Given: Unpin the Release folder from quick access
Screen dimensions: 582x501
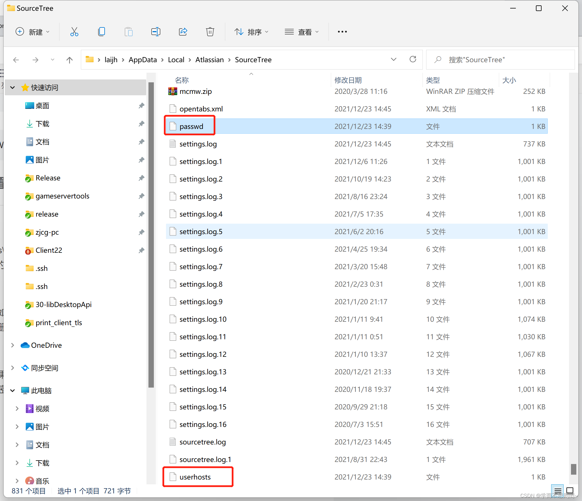Looking at the screenshot, I should (141, 178).
